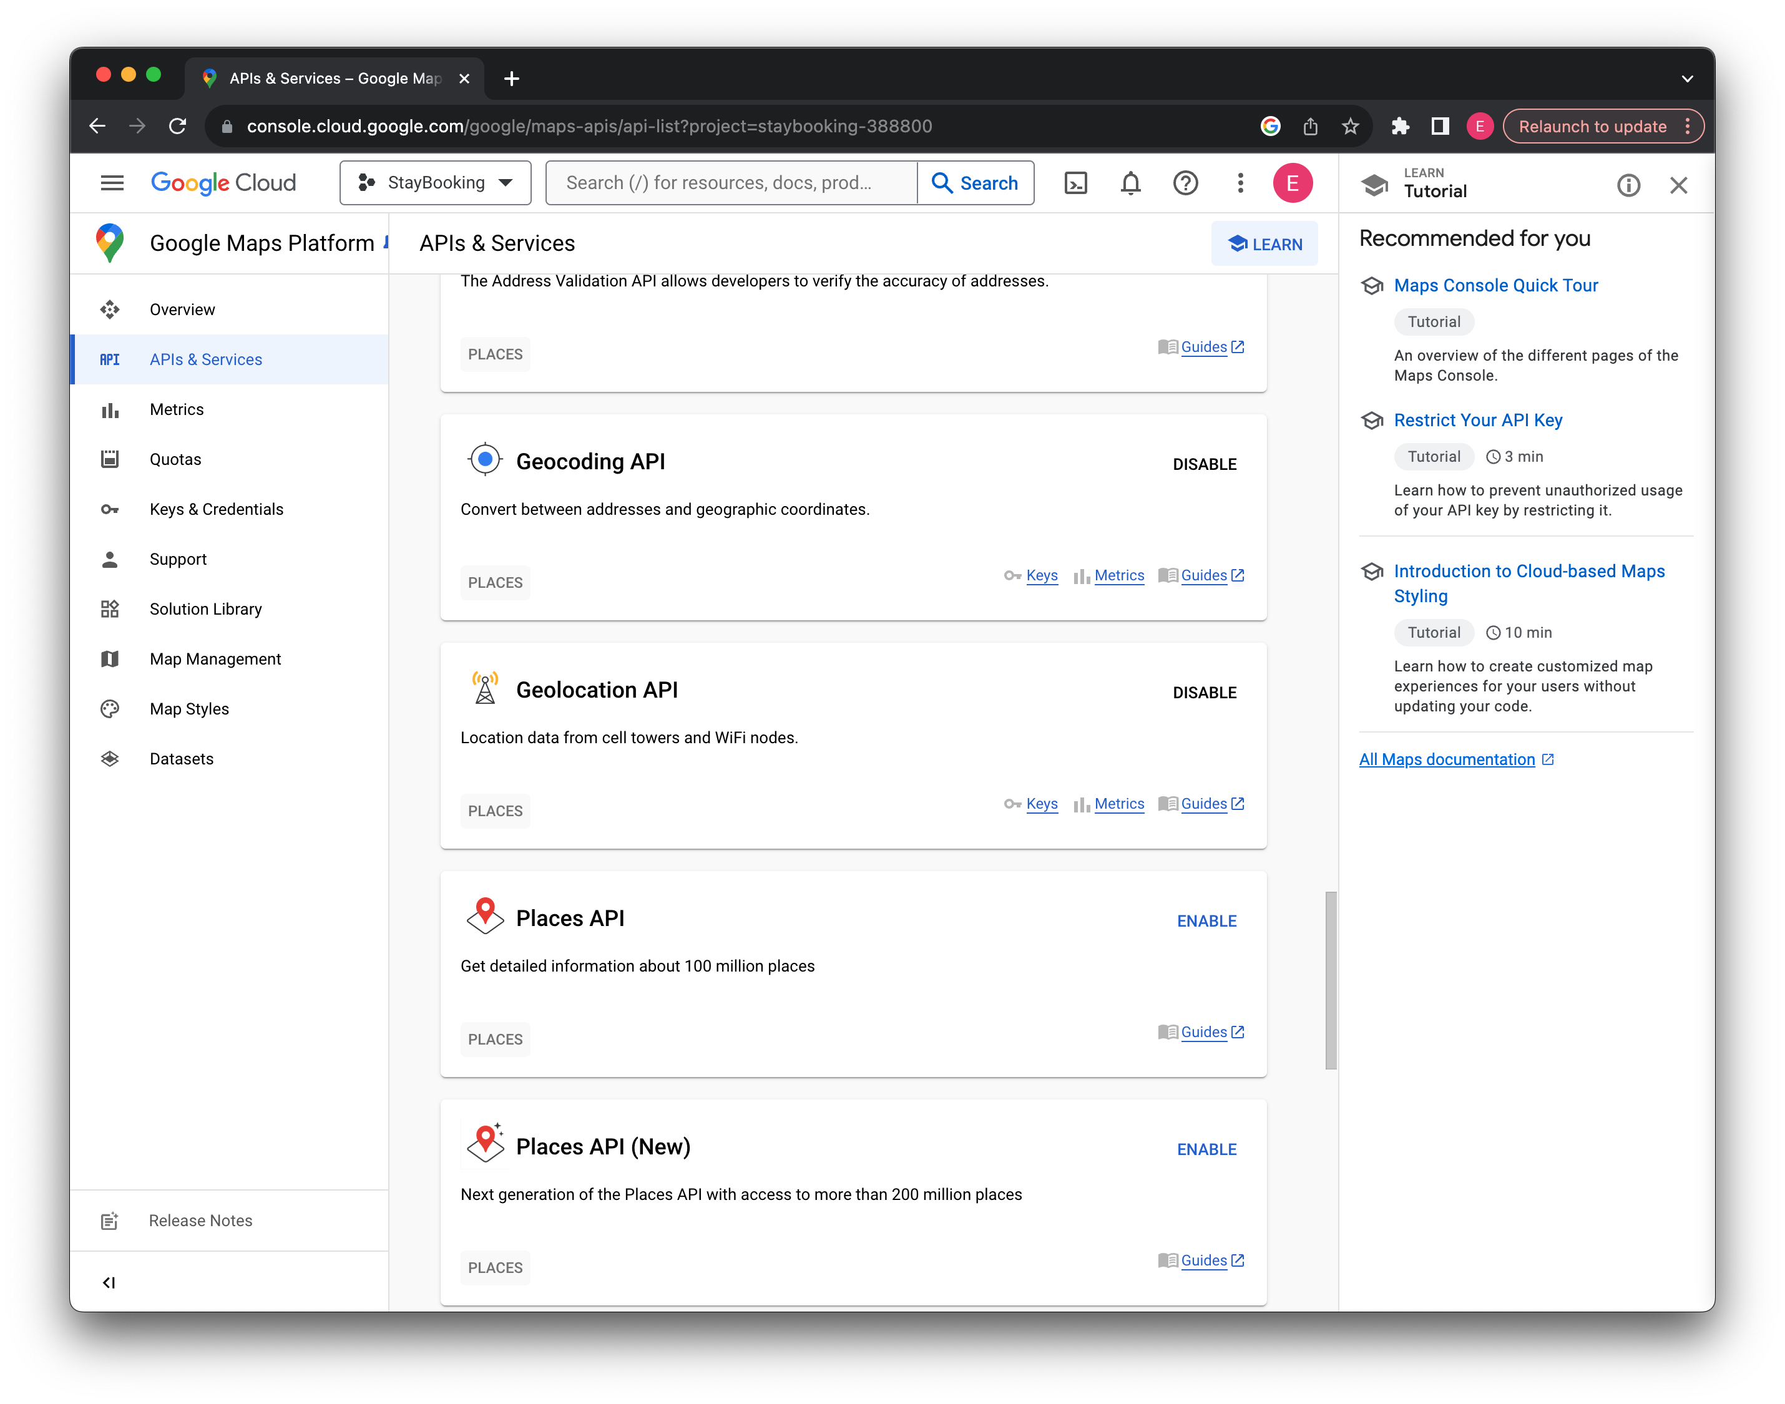Disable the Geocoding API
Screen dimensions: 1785x1404
1205,464
